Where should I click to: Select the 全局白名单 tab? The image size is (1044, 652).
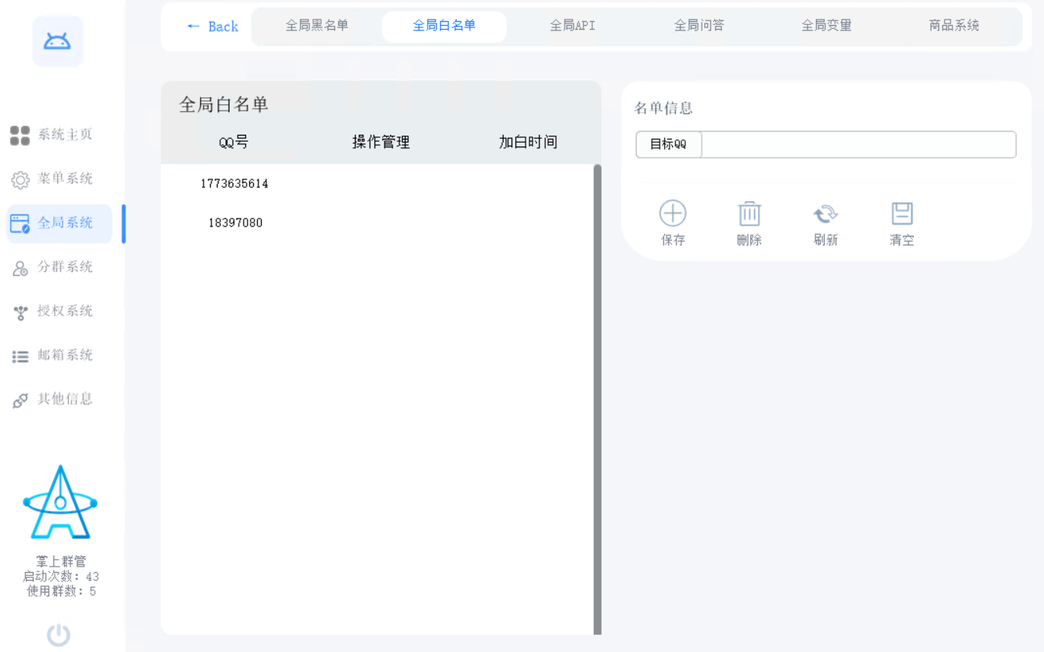point(444,26)
